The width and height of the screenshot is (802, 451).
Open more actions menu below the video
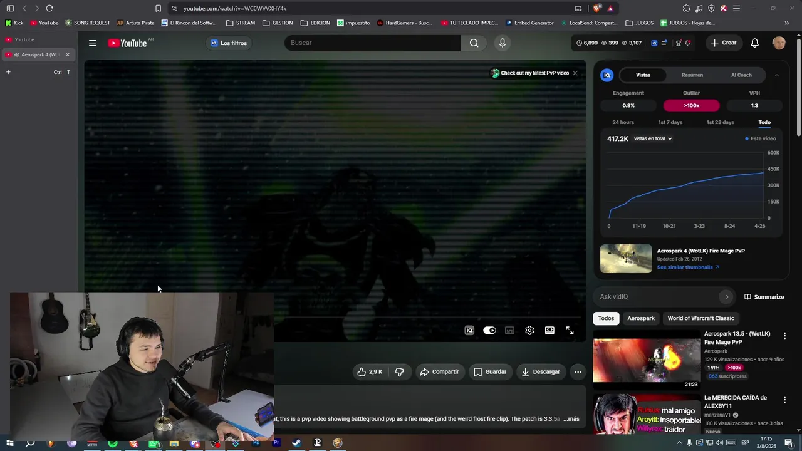coord(578,372)
